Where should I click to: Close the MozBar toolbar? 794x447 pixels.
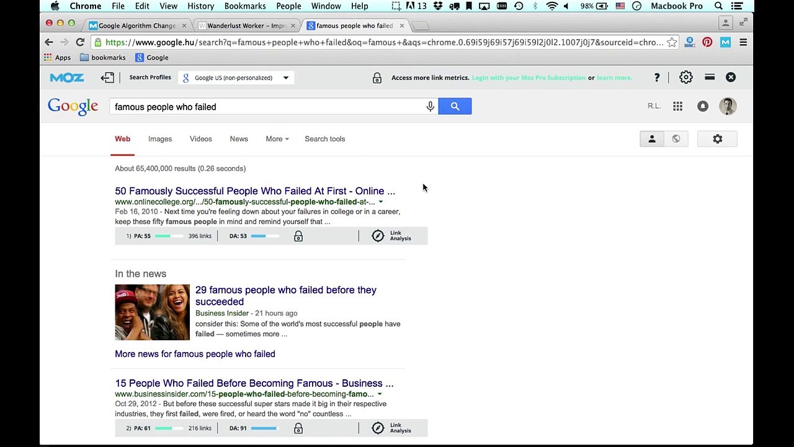(x=731, y=77)
